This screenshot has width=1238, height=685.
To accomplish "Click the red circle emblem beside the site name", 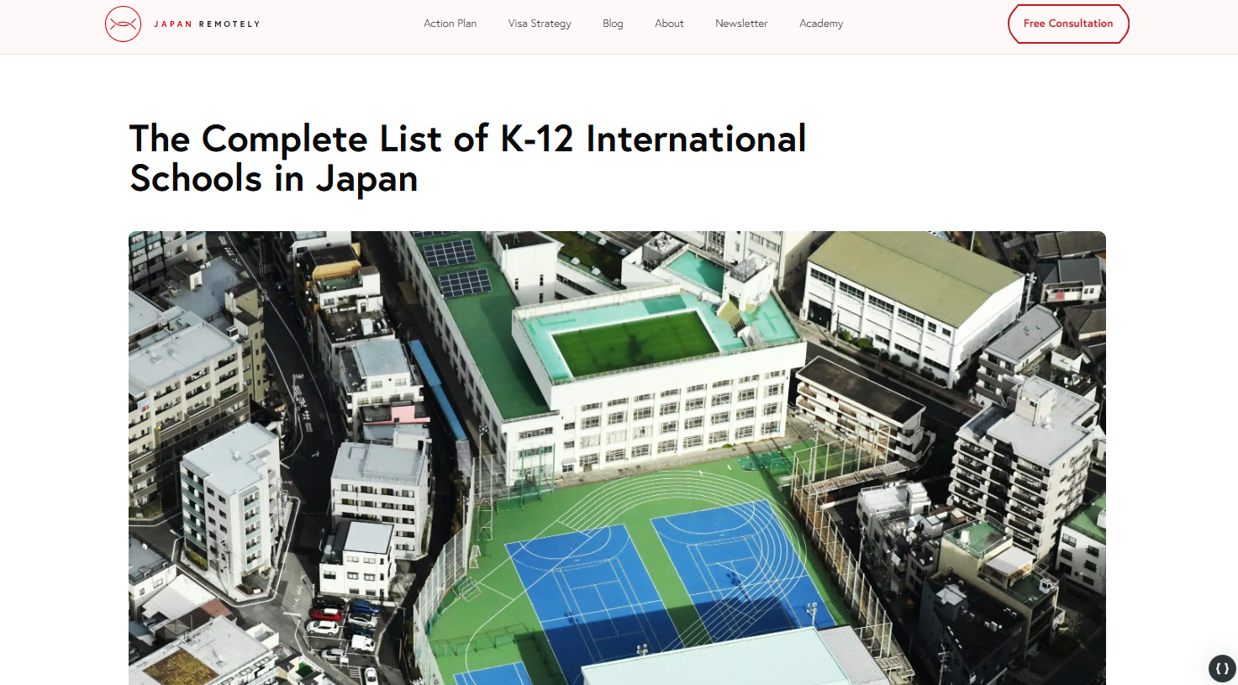I will (x=124, y=24).
